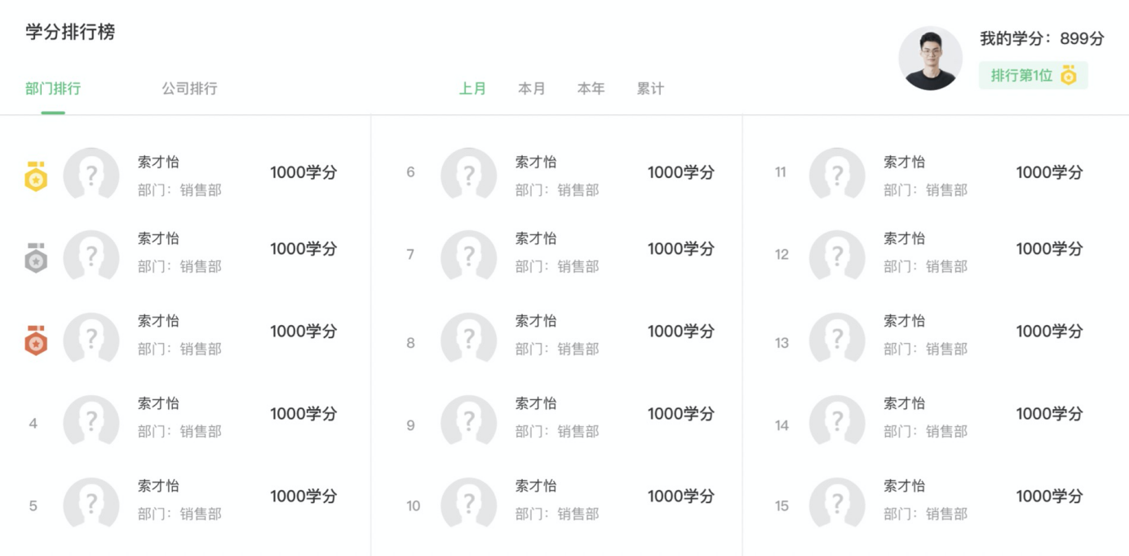Screen dimensions: 1129x556
Task: Select the 累计 time filter
Action: pos(650,88)
